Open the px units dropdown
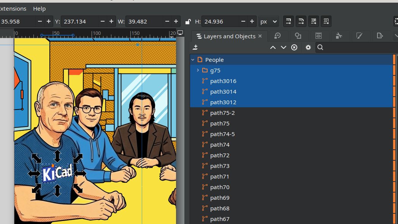The image size is (398, 224). point(269,22)
